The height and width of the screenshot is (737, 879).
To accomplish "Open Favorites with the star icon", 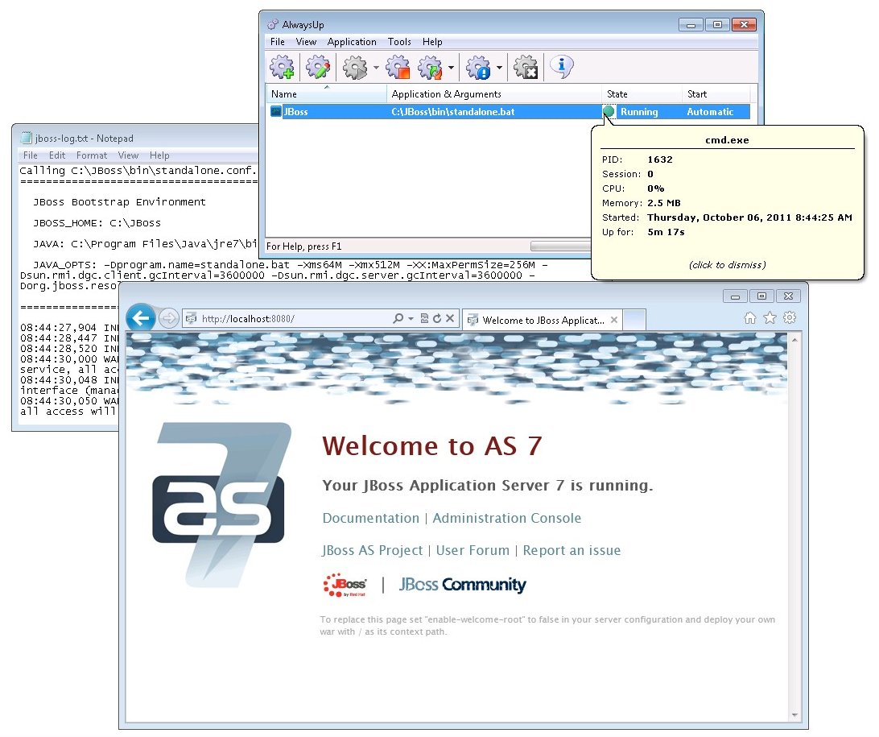I will click(770, 318).
